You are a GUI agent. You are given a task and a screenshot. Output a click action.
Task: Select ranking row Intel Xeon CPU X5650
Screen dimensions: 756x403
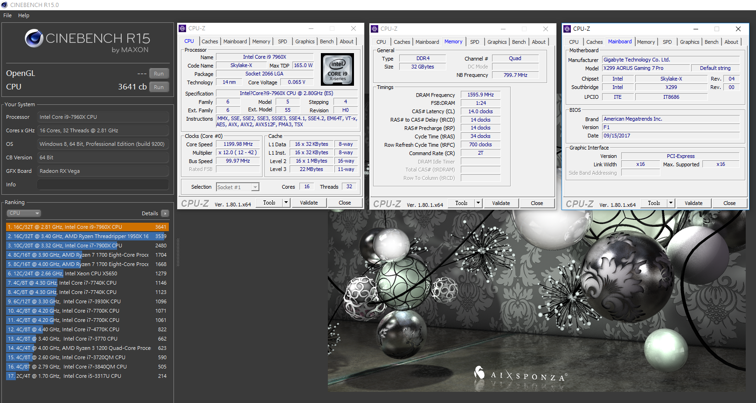87,273
